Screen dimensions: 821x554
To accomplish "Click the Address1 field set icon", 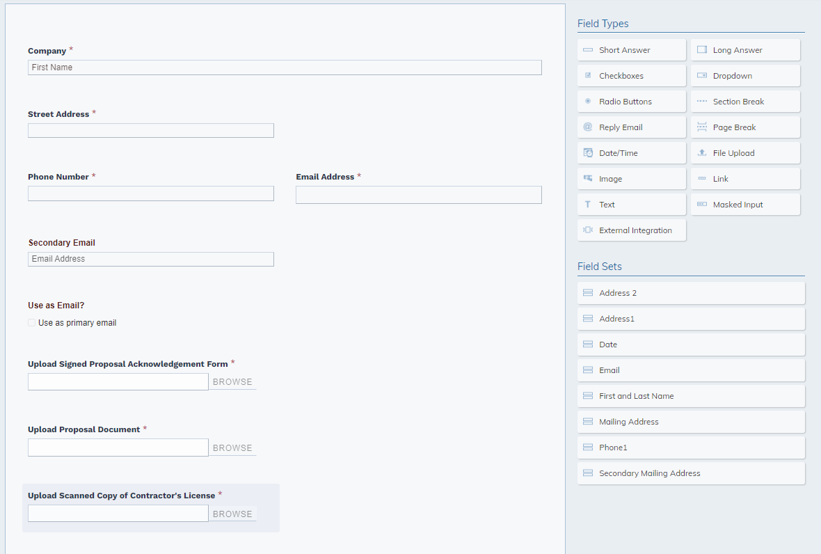I will [587, 318].
